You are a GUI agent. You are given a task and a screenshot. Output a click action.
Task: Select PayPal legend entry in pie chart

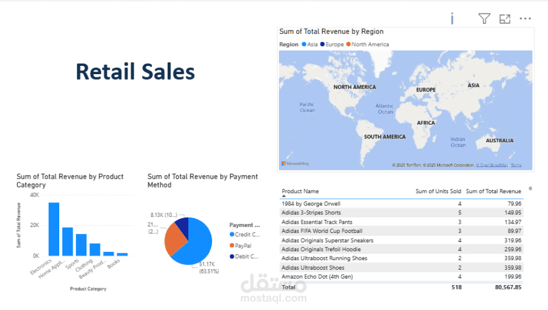point(240,246)
